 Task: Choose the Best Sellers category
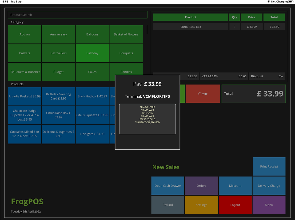[58, 53]
